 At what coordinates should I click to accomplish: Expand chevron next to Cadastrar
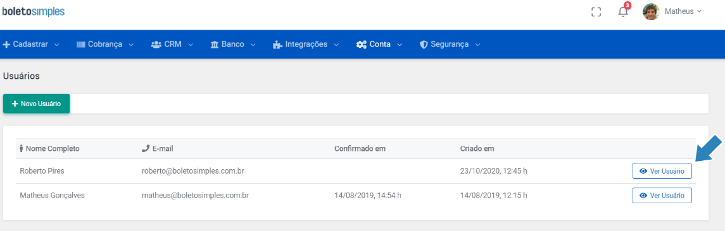click(57, 45)
